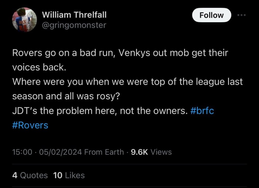
Task: Click the From Earth location label
Action: [104, 152]
